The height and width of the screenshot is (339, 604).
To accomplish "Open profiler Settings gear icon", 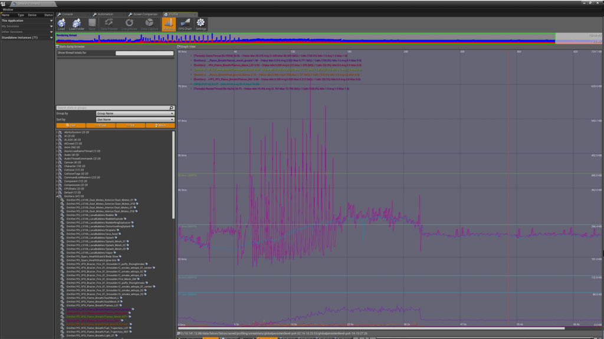I will 201,24.
